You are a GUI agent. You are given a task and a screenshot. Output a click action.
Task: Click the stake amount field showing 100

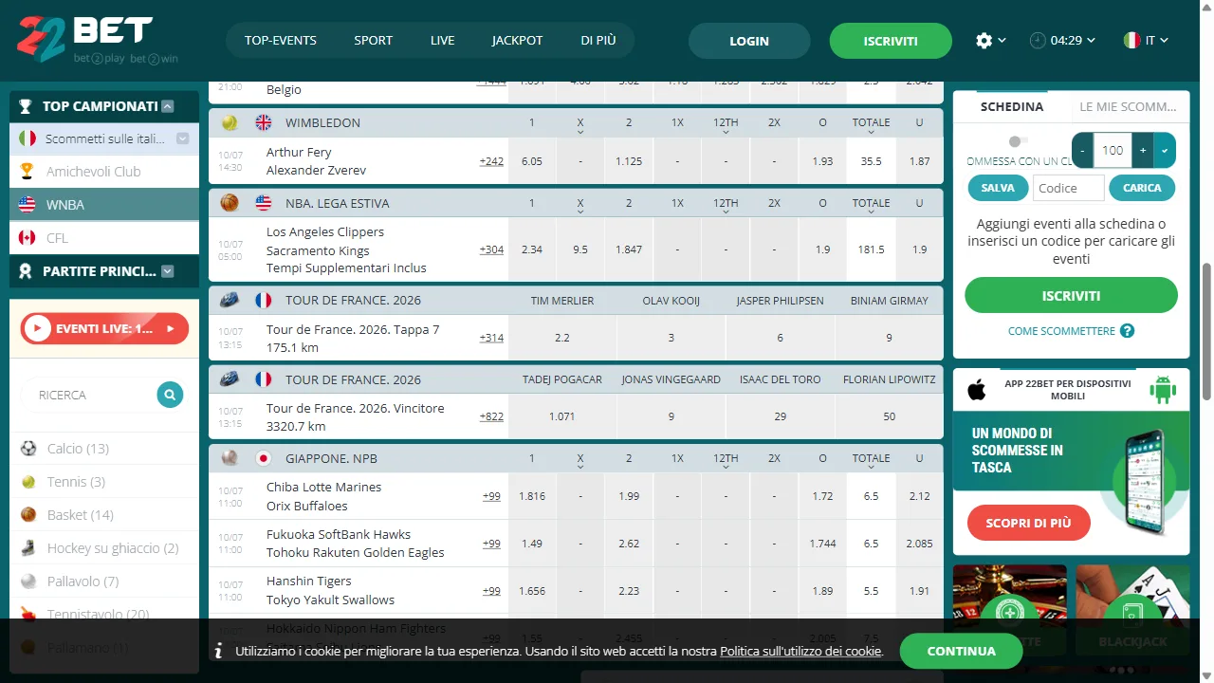1113,150
